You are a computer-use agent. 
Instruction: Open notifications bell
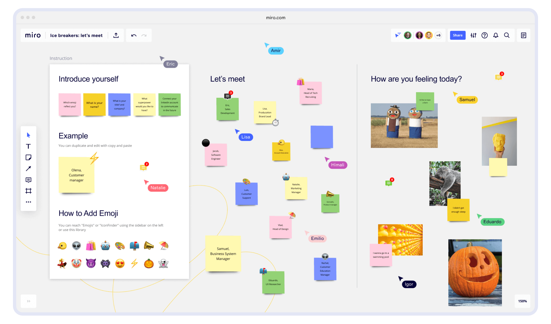(496, 35)
